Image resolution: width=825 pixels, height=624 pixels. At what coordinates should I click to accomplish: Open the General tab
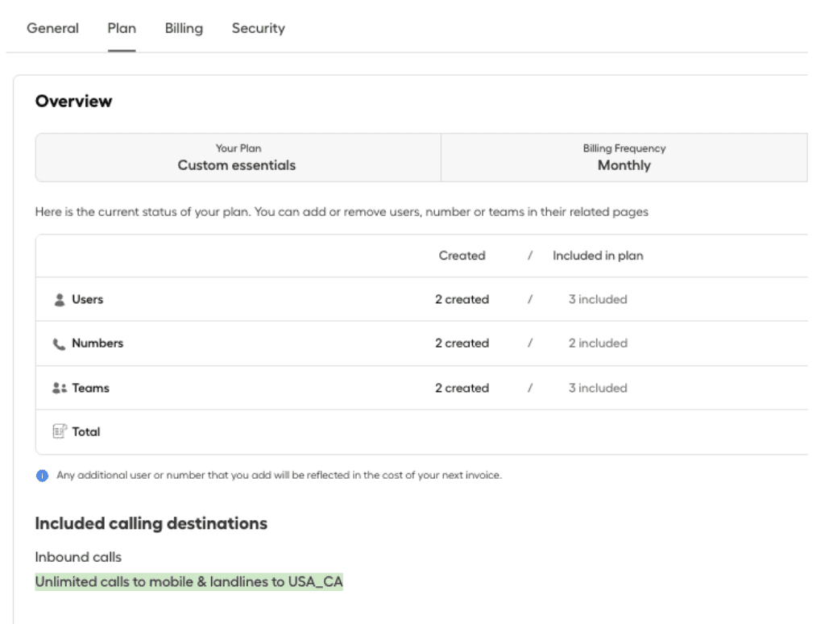point(52,28)
